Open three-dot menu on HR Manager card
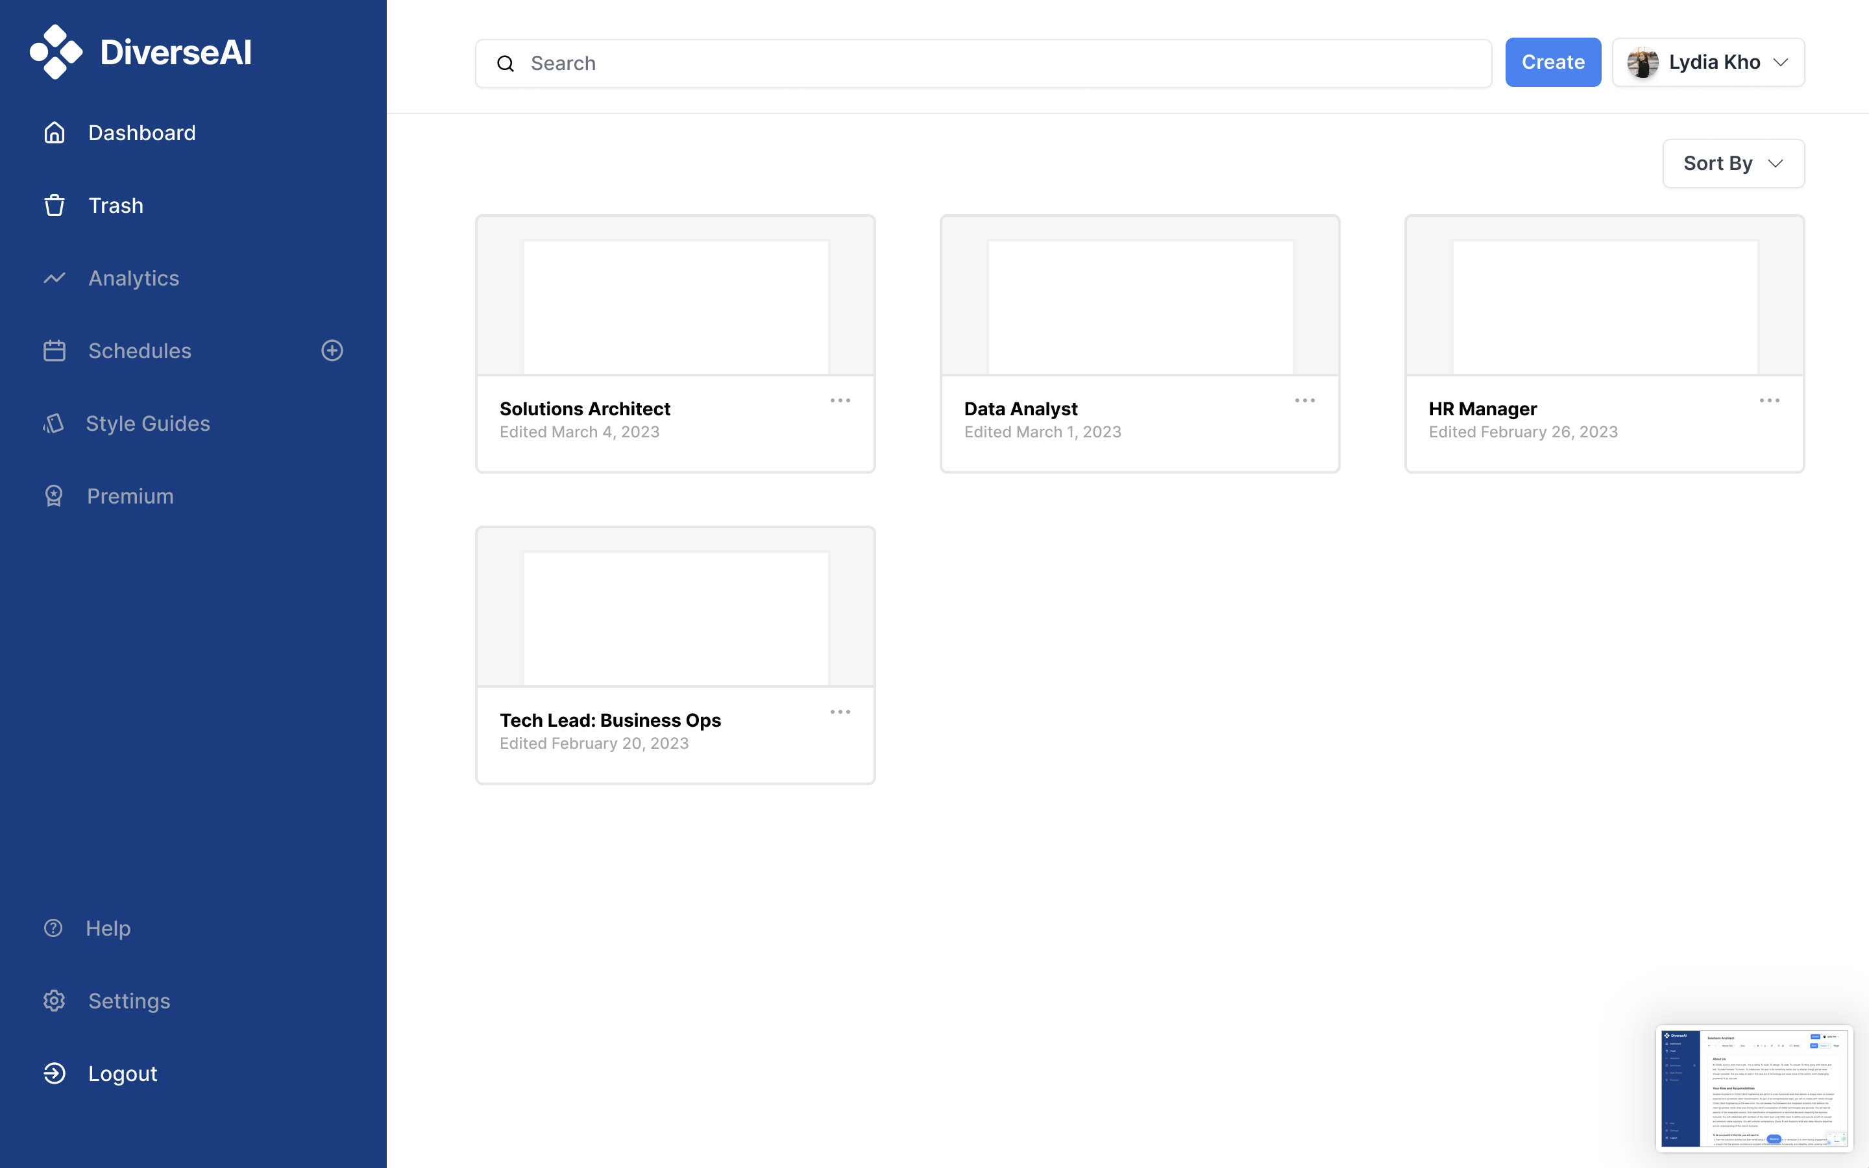 [1769, 400]
